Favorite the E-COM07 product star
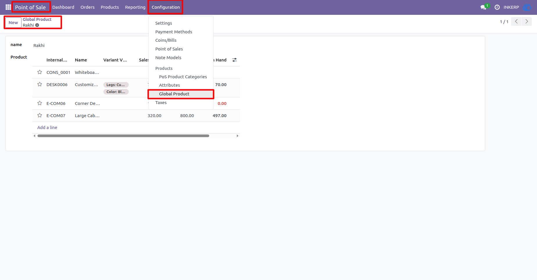Screen dimensions: 537x280 click(x=40, y=115)
